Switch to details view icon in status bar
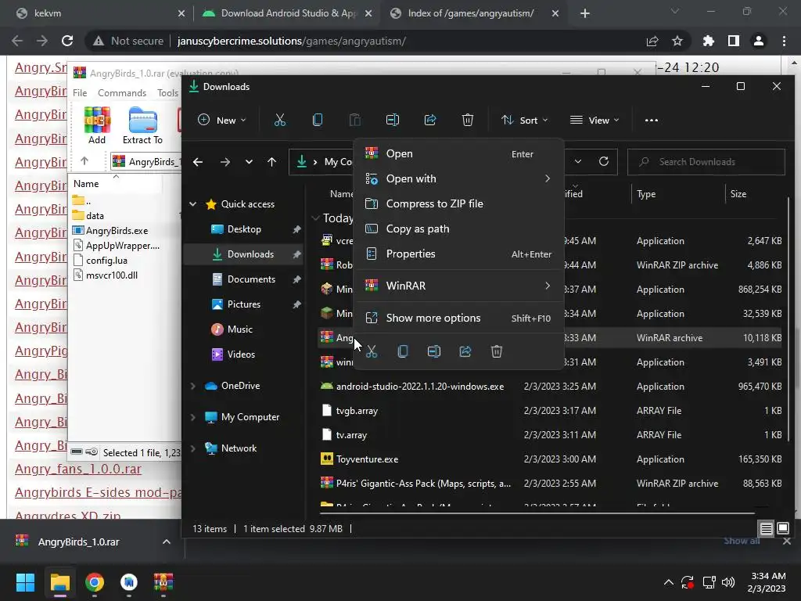 766,528
